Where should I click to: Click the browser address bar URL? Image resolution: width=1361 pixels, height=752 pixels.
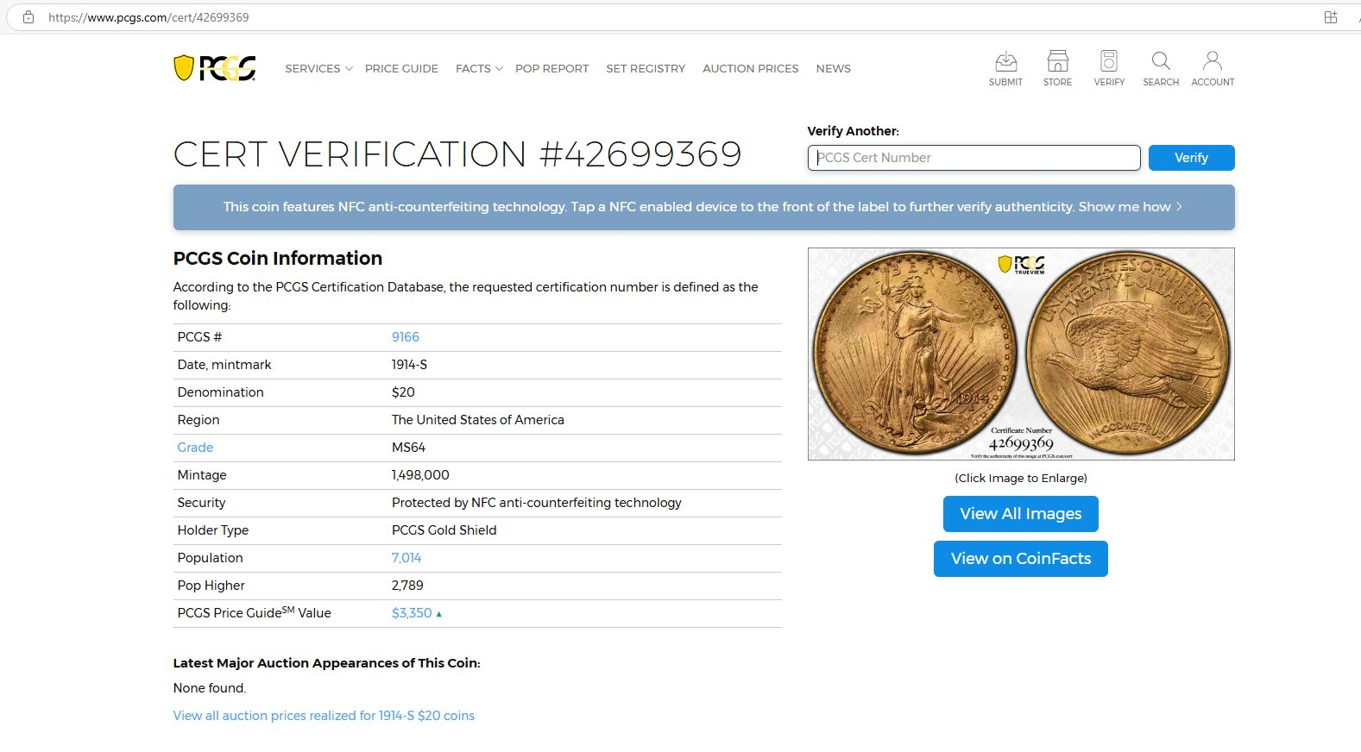click(148, 17)
